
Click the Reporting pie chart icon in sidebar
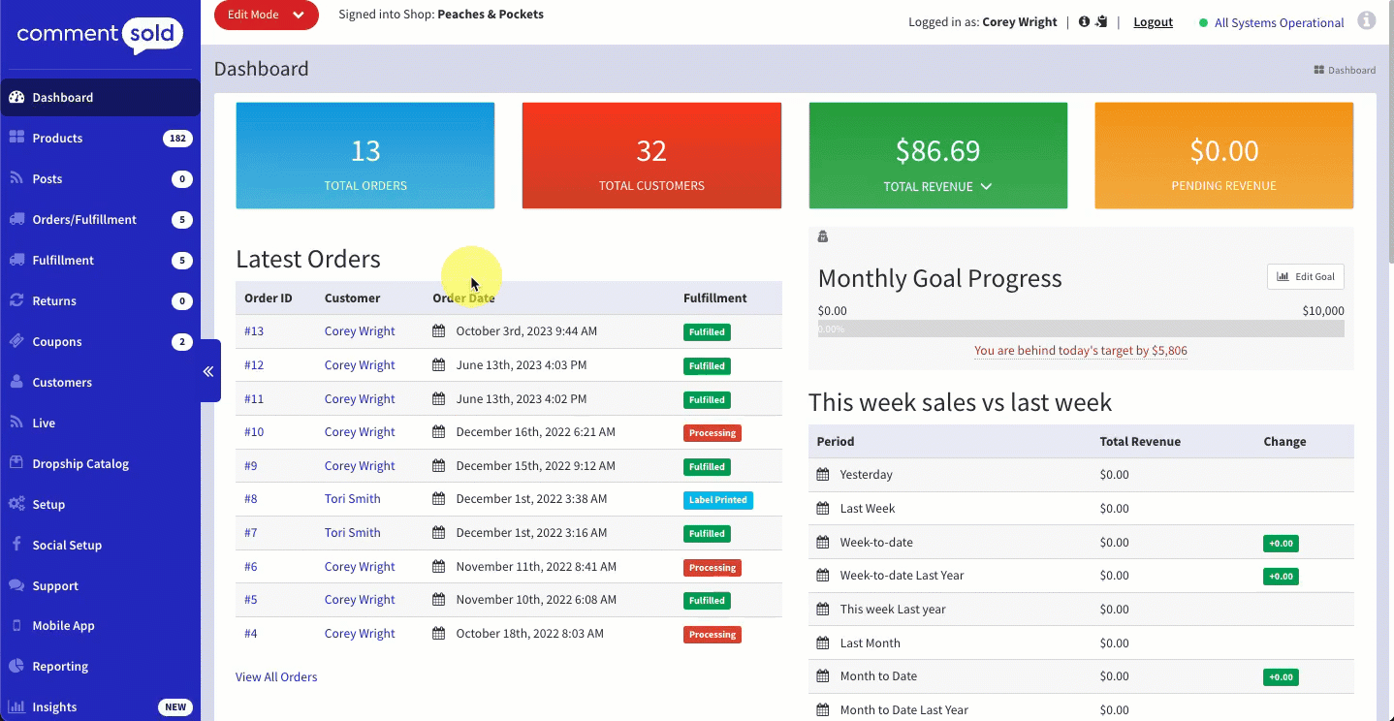point(16,666)
